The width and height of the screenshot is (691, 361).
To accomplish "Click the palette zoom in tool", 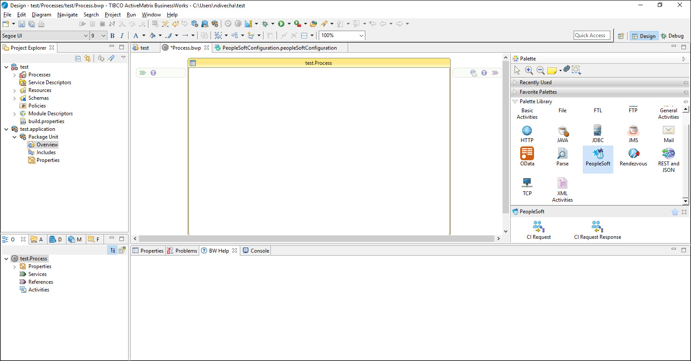I will pyautogui.click(x=529, y=70).
